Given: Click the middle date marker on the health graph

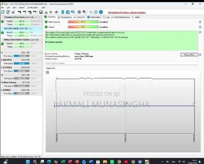Looking at the screenshot, I should click(x=125, y=138).
